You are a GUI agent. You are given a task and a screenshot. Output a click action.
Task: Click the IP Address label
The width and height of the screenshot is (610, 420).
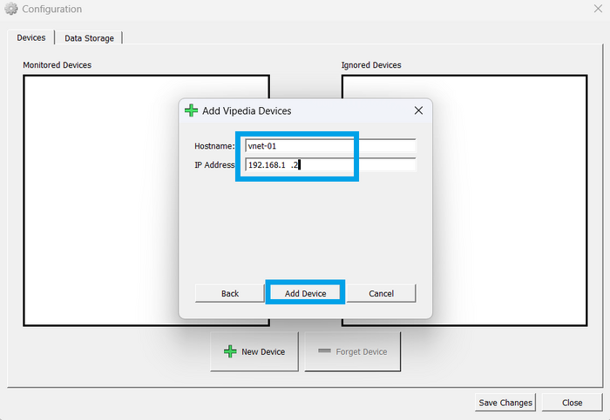pyautogui.click(x=214, y=164)
